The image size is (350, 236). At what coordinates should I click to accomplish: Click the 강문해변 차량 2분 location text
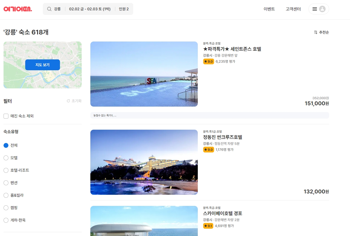point(227,220)
